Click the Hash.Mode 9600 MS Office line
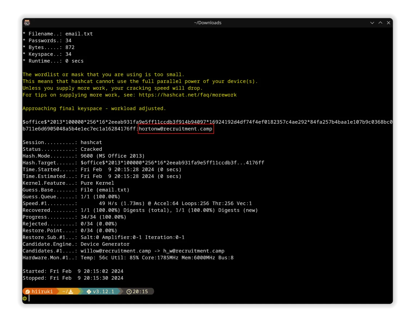Viewport: 415px width, 330px height. coord(83,156)
